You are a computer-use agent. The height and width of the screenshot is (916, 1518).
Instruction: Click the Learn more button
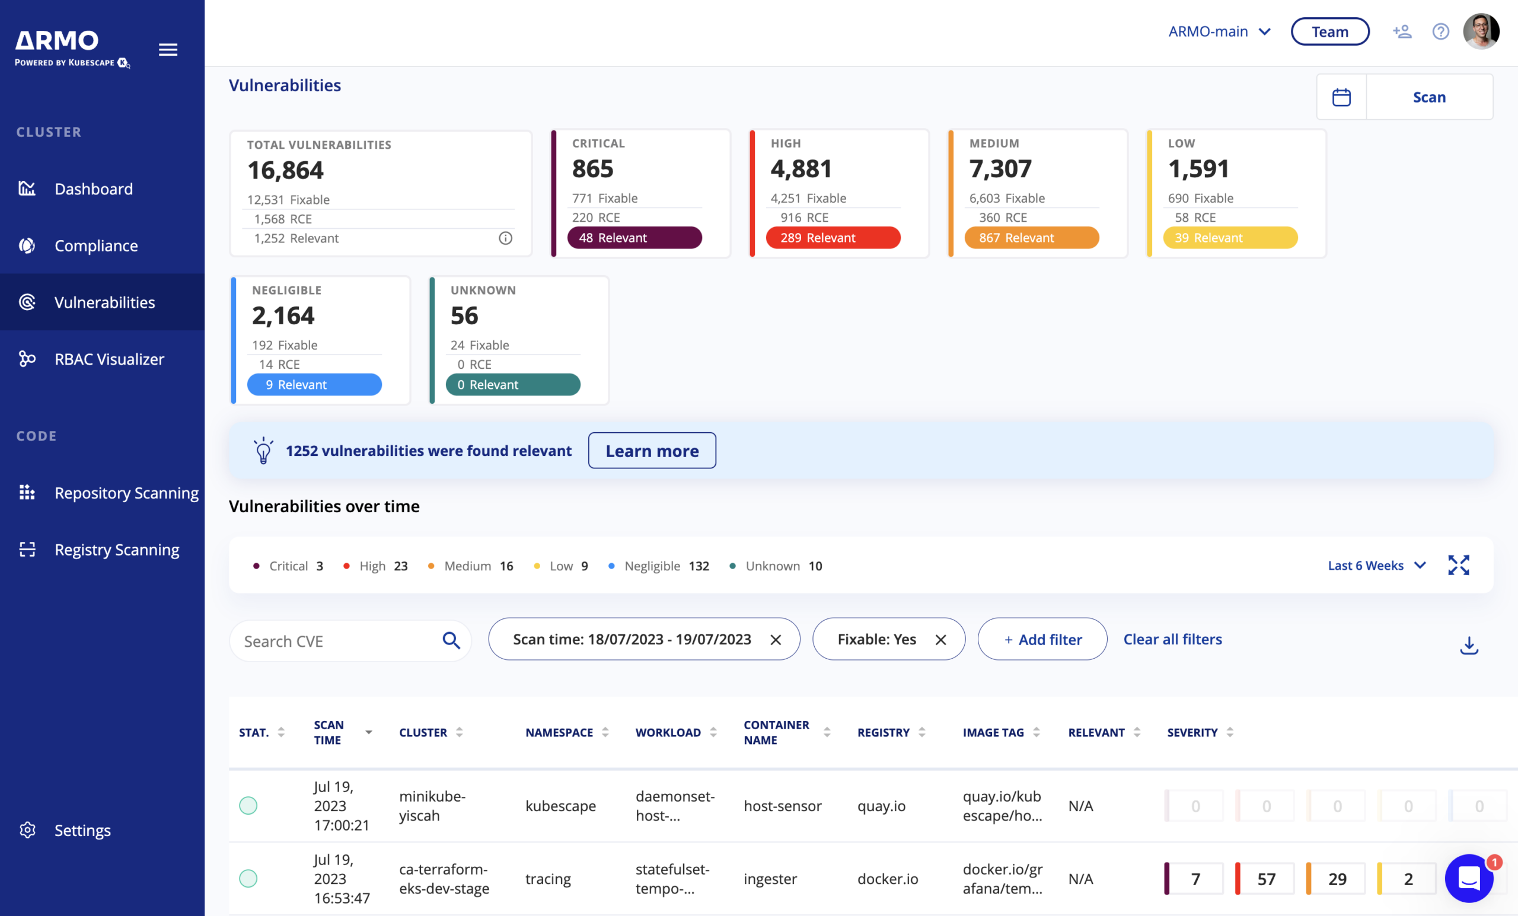click(x=652, y=451)
